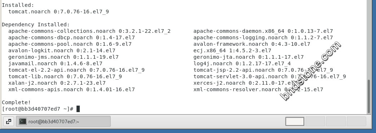Image resolution: width=376 pixels, height=133 pixels.
Task: Click the avalon-framework.noarch package entry
Action: tap(252, 44)
